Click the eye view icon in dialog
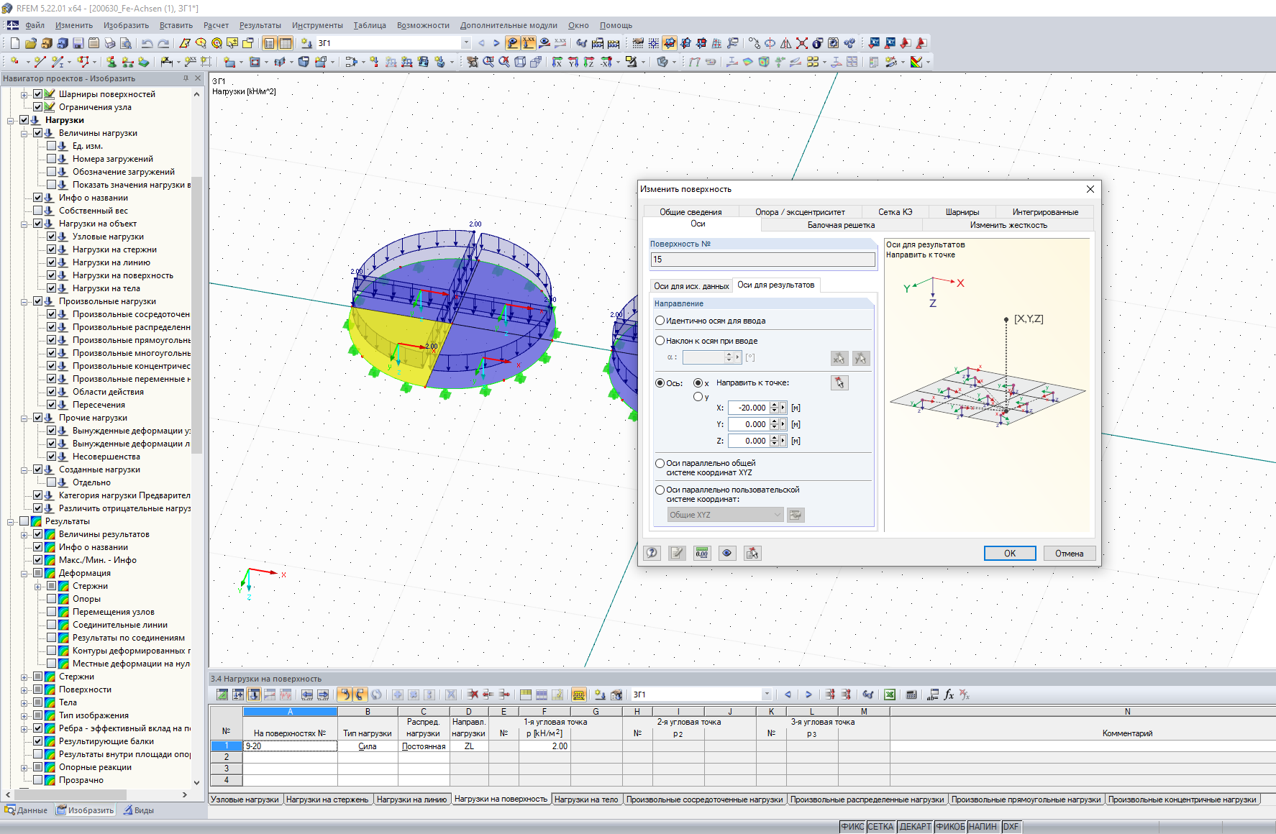This screenshot has height=834, width=1276. coord(727,553)
